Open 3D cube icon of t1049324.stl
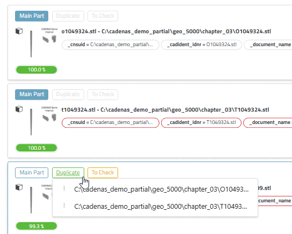 click(x=19, y=109)
